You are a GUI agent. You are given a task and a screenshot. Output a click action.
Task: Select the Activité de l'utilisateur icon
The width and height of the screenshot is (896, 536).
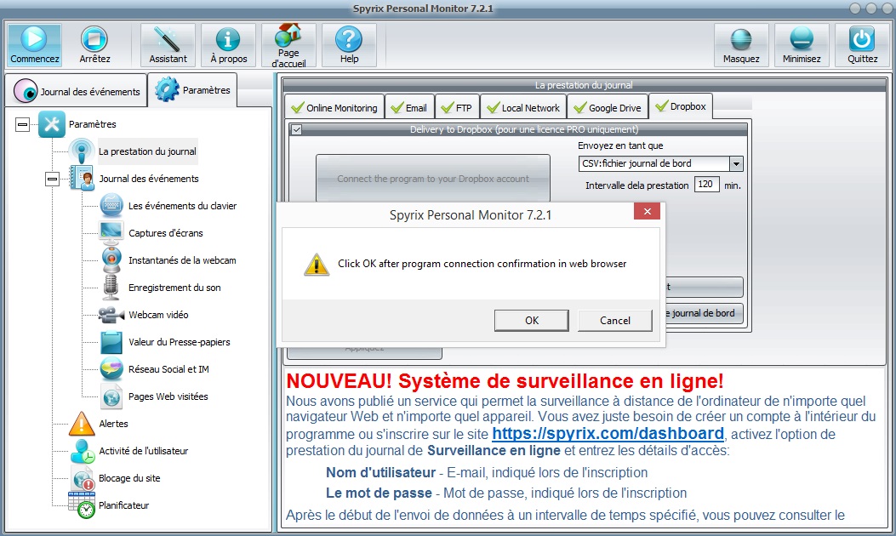point(83,451)
